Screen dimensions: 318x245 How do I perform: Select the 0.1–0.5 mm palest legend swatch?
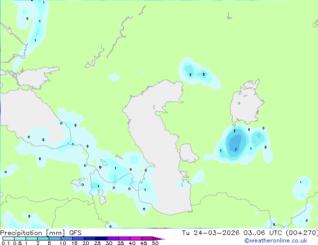(x=9, y=238)
